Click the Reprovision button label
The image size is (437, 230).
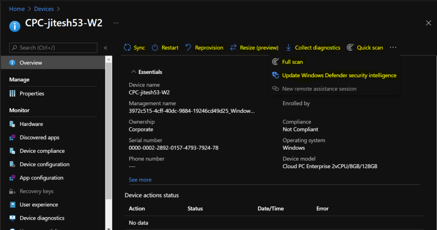[209, 48]
